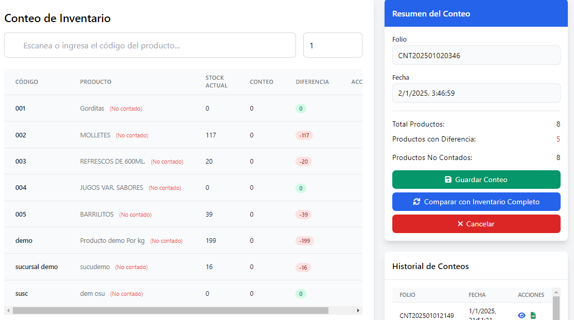Screen dimensions: 574x320
Task: Export count CNT202501012149 via the CSV icon
Action: pyautogui.click(x=533, y=315)
